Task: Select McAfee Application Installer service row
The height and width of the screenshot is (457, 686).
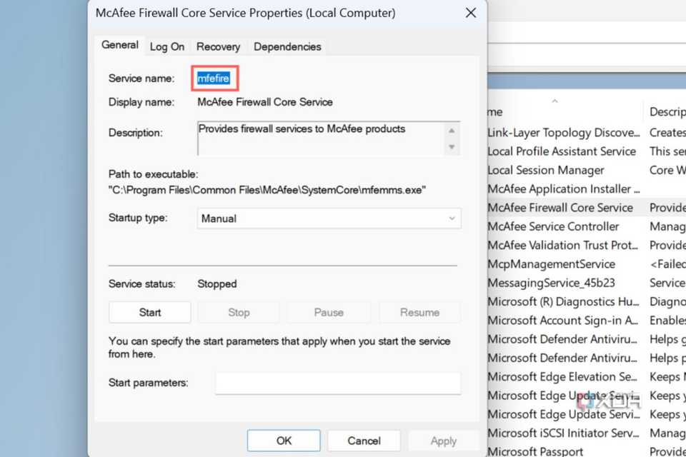Action: point(560,189)
